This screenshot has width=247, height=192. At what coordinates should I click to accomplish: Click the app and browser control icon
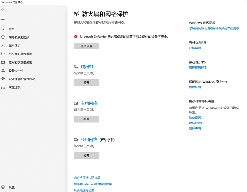click(3, 62)
